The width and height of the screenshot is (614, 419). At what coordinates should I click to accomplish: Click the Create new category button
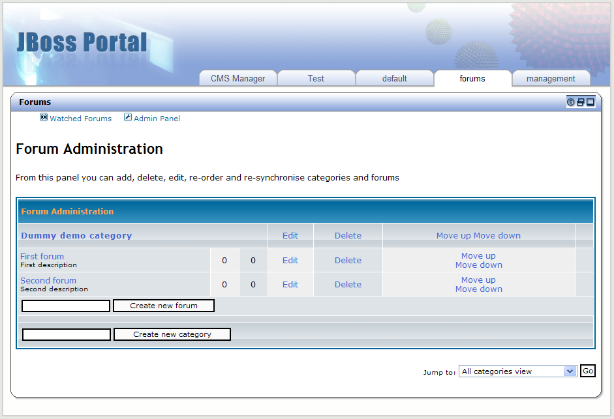pyautogui.click(x=172, y=334)
